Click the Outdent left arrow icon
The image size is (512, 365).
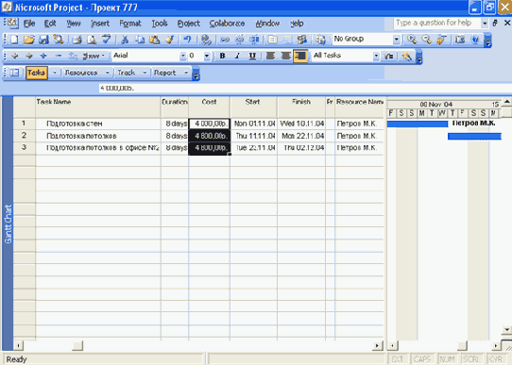coord(15,56)
